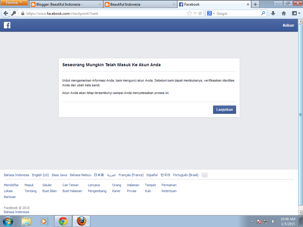Open the Buat Halaman footer link

72,191
